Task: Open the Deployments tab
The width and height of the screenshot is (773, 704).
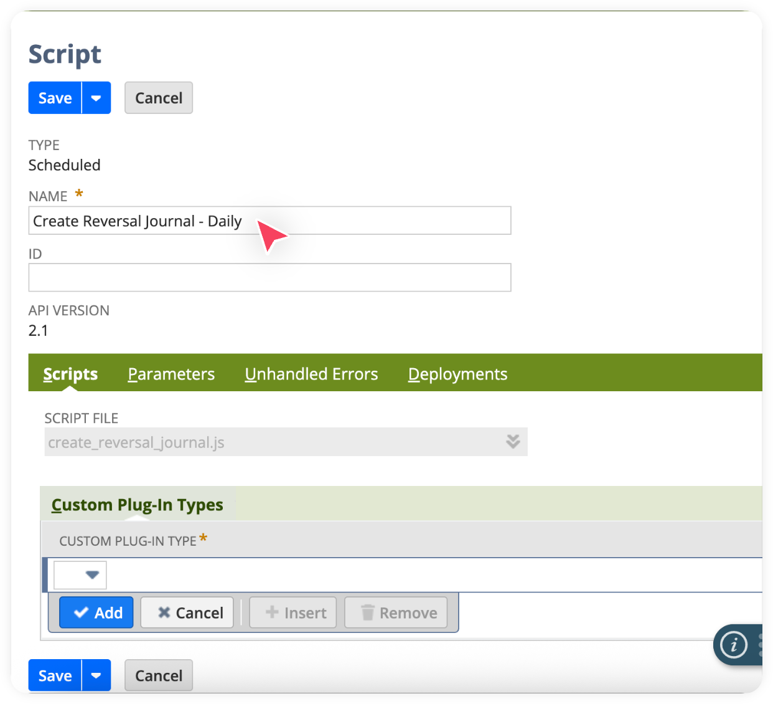Action: tap(457, 374)
